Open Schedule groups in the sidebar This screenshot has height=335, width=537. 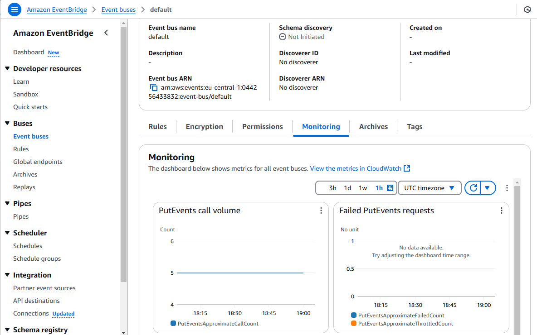[37, 259]
